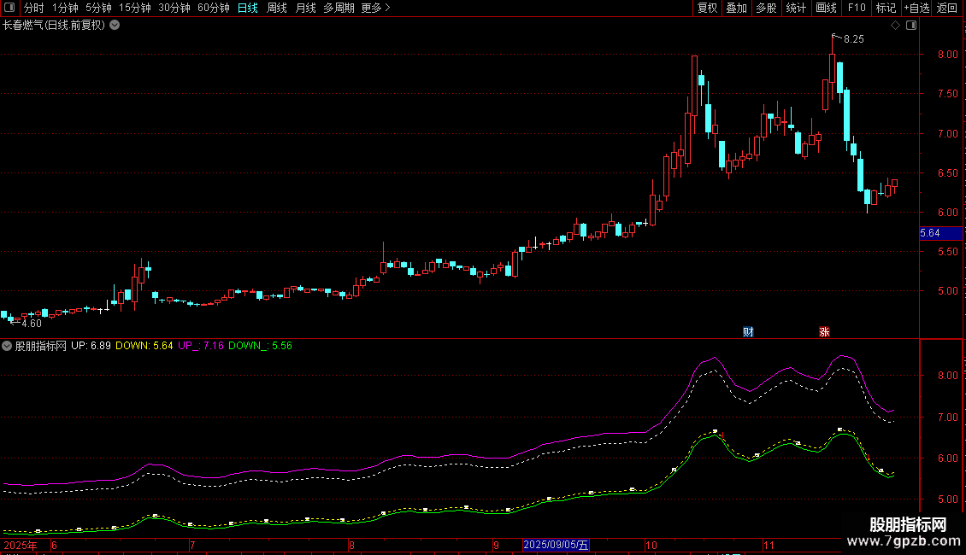Expand the 长春燃气 title dropdown arrow
Screen dimensions: 966x555
(115, 26)
